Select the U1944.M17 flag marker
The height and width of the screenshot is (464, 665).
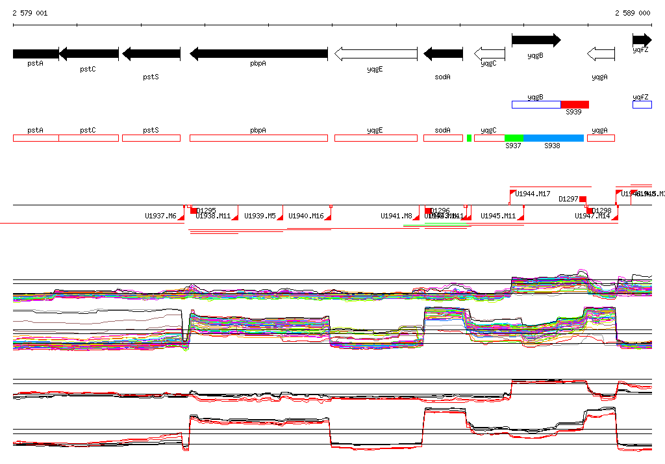512,193
